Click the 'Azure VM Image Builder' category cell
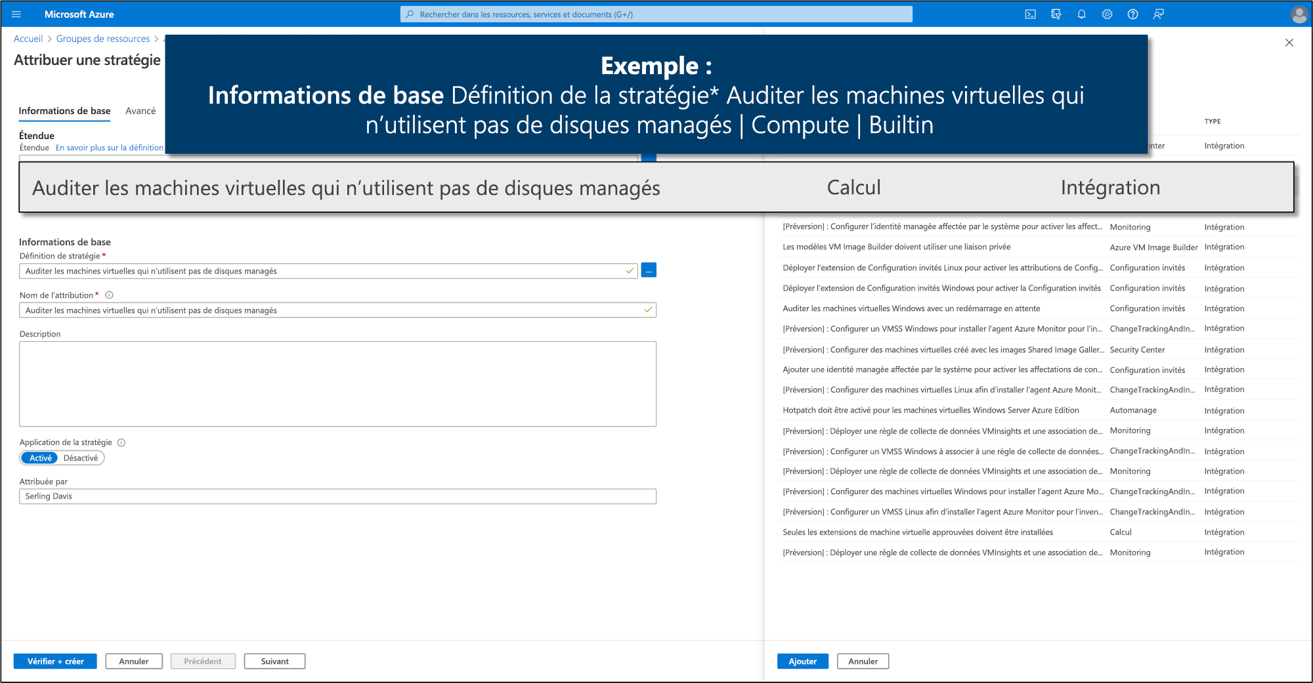Image resolution: width=1313 pixels, height=683 pixels. click(1153, 247)
